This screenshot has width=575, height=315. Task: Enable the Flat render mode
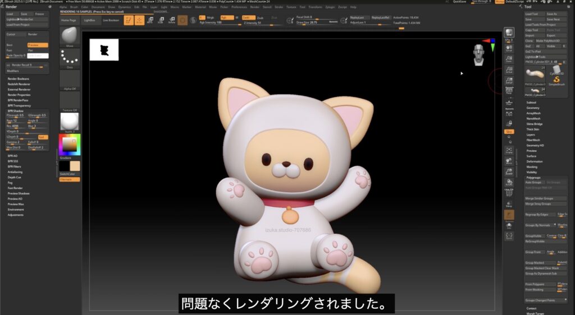(38, 50)
